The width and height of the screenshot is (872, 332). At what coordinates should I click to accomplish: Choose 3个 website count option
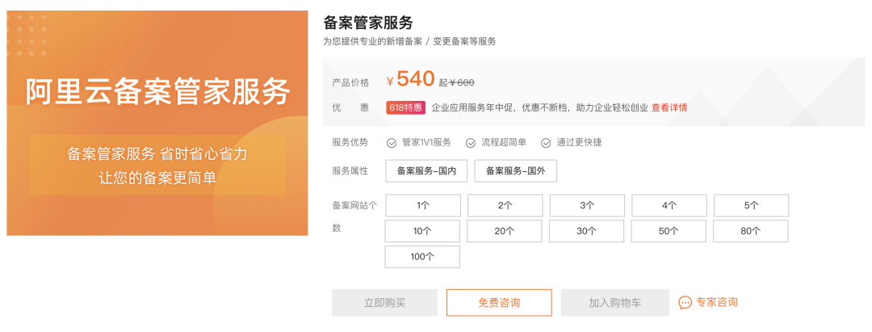587,205
